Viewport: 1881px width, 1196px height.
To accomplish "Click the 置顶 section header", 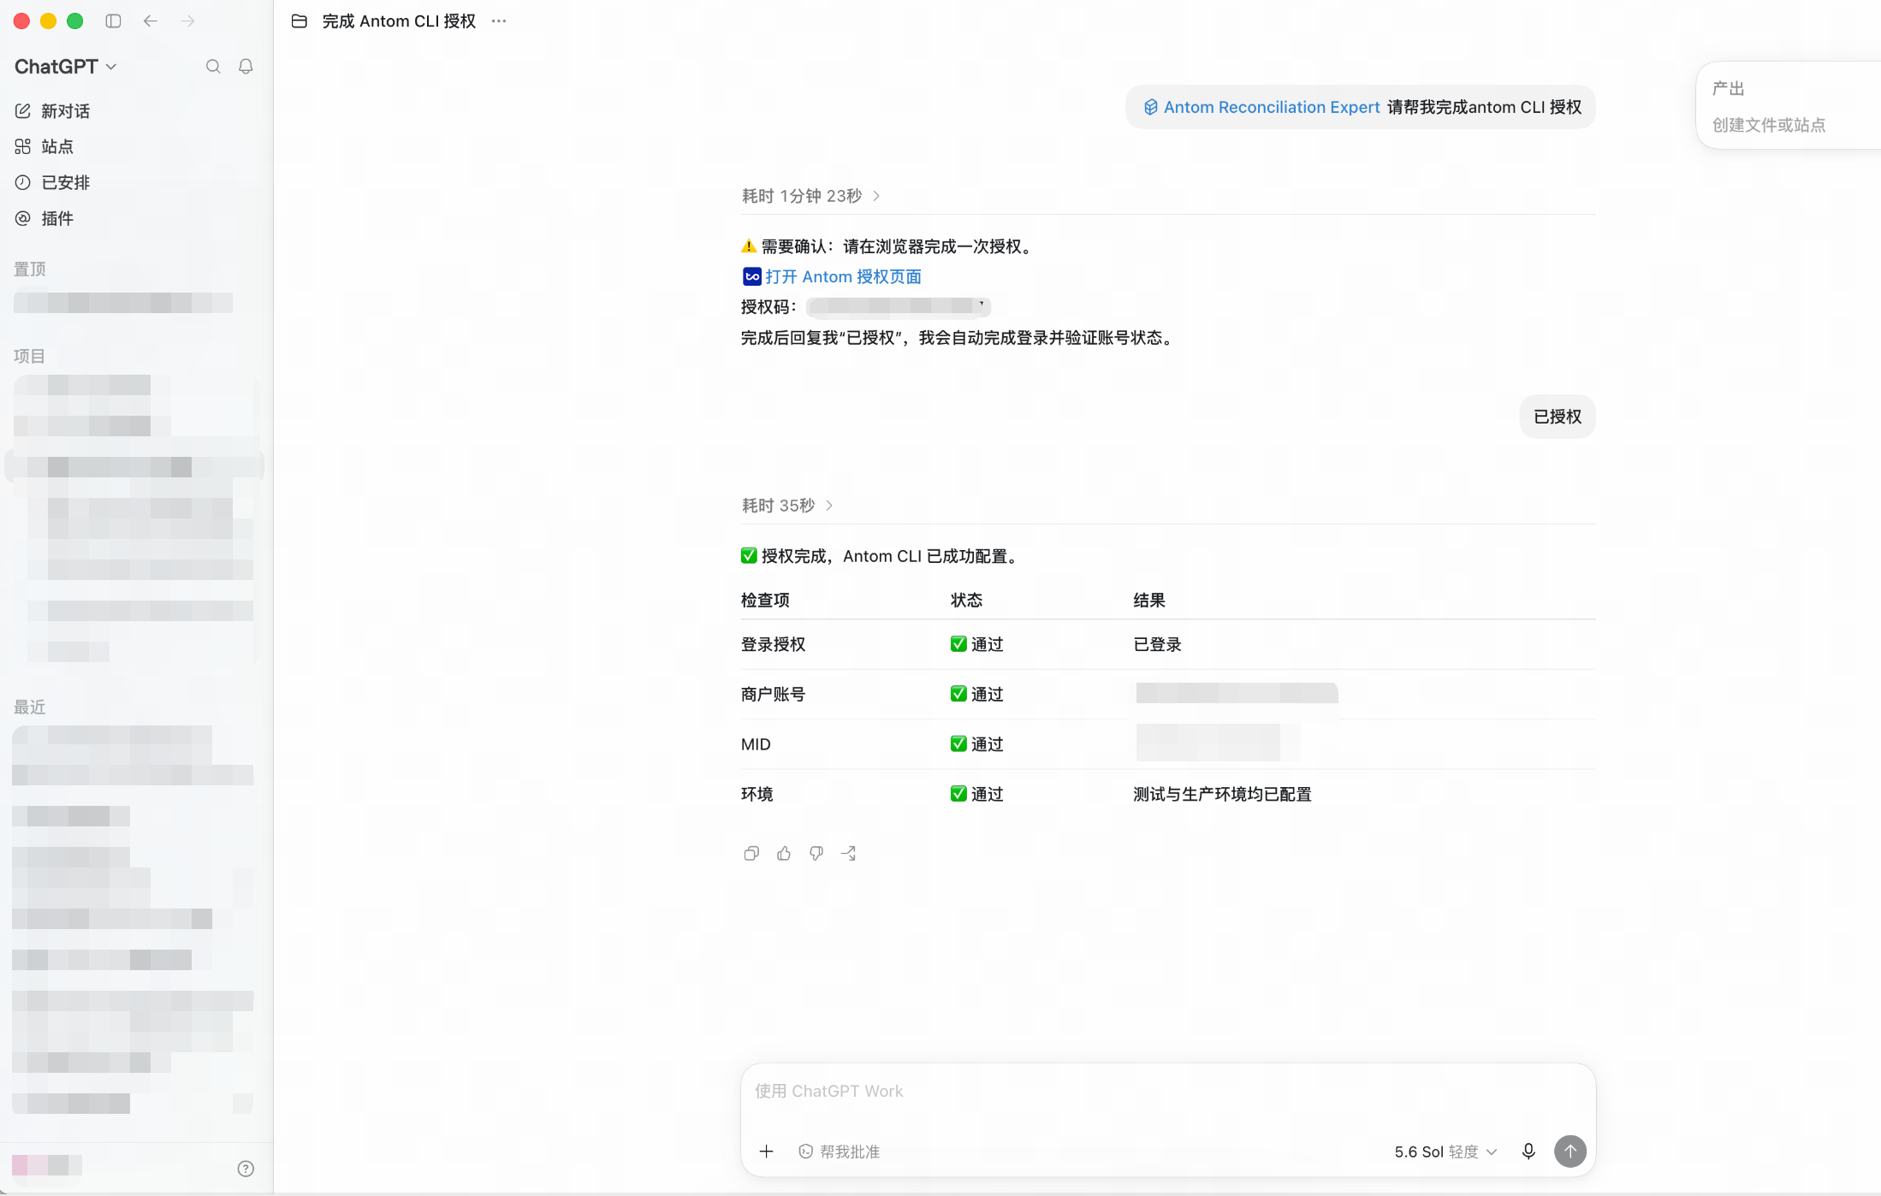I will pyautogui.click(x=30, y=269).
